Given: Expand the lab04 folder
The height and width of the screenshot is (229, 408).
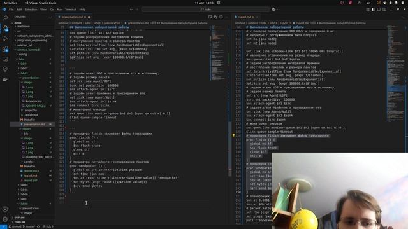Looking at the screenshot, I should [33, 185].
